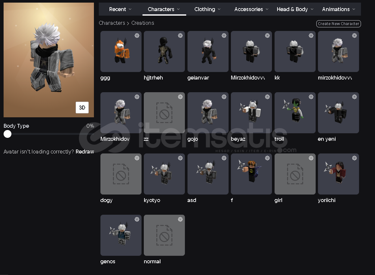Open settings gear on the kyotyo character
This screenshot has height=275, width=375.
point(180,158)
